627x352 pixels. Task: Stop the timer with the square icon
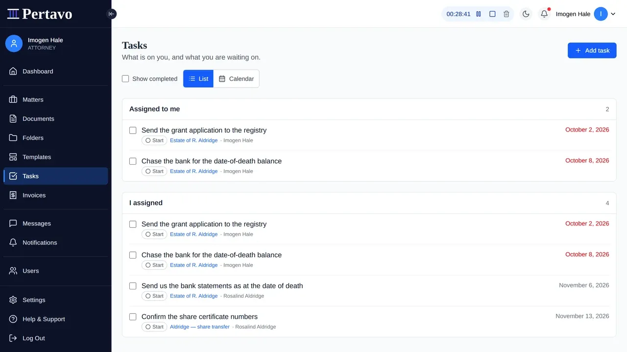pyautogui.click(x=492, y=14)
